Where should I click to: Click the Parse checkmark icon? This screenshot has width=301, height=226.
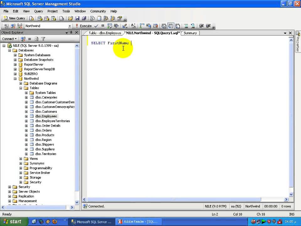[96, 26]
